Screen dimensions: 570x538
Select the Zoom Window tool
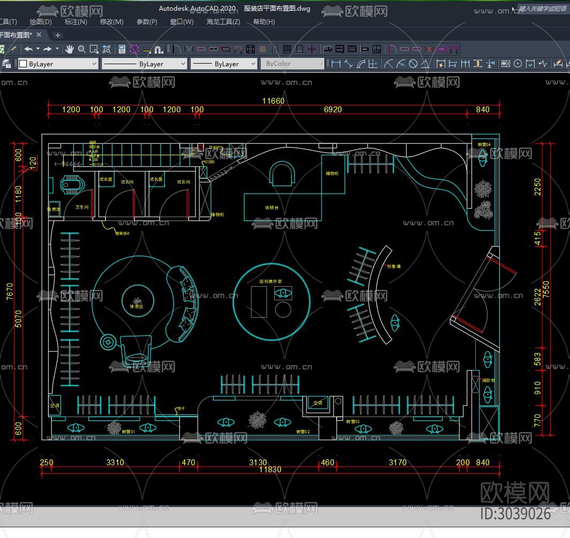94,49
